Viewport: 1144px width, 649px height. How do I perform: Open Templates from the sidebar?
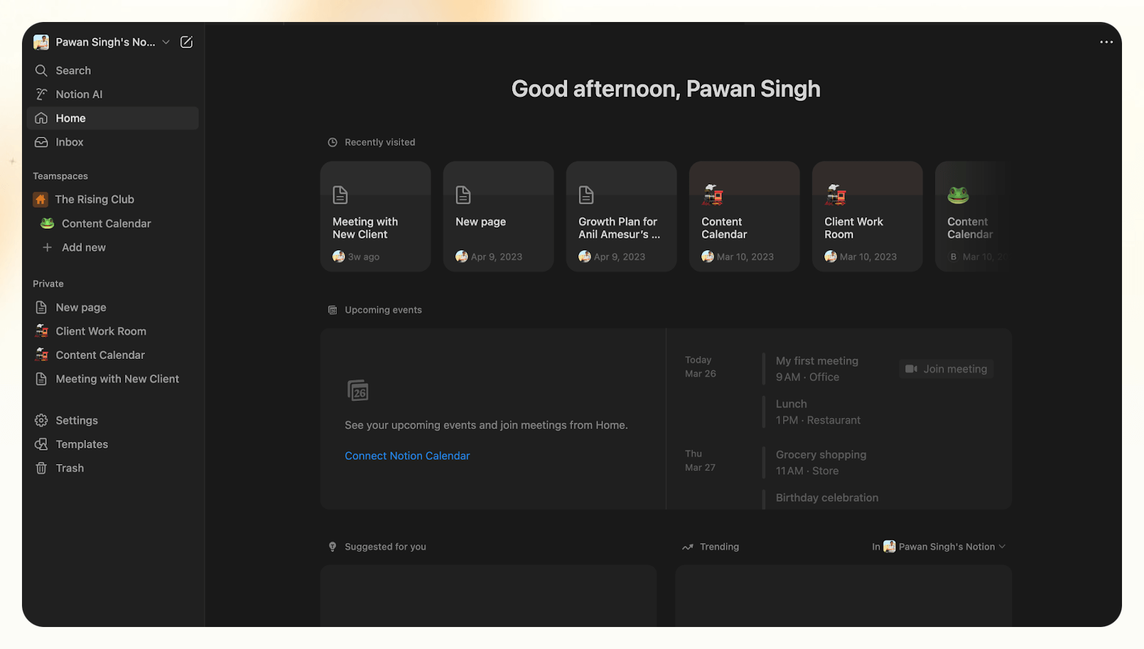point(113,444)
